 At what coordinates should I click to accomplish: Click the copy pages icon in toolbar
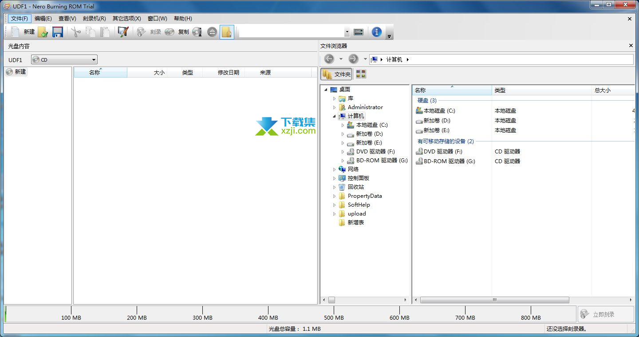pos(91,32)
